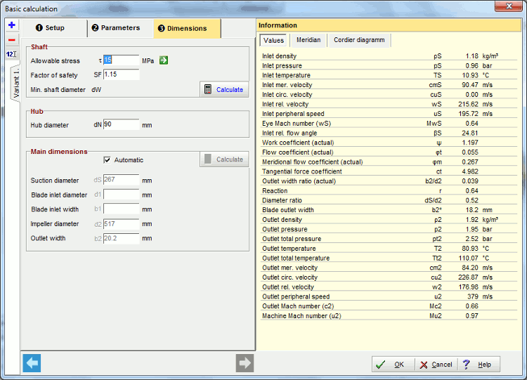Select the Dimensions tab

click(187, 29)
